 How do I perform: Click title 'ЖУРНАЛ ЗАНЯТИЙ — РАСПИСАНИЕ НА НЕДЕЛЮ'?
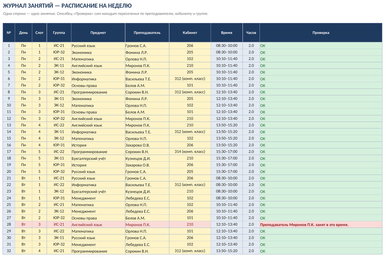click(x=67, y=6)
